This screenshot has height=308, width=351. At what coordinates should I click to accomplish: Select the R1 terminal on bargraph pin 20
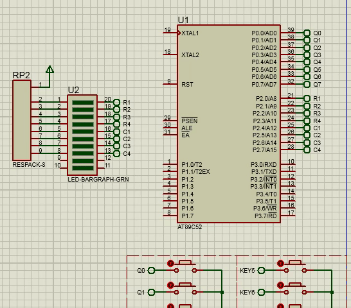(116, 103)
